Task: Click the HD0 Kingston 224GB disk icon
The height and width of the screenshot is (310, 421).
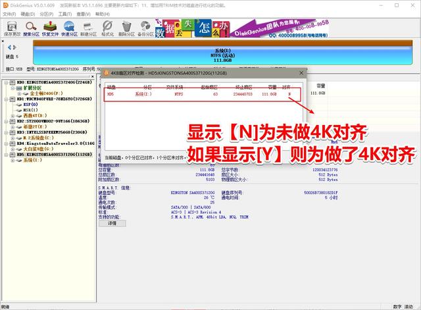Action: coord(12,82)
